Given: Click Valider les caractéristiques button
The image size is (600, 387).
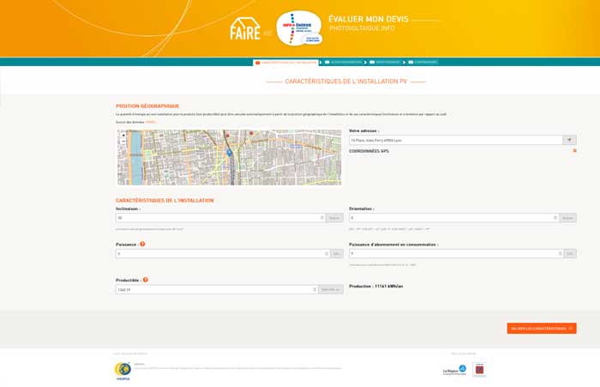Looking at the screenshot, I should [541, 329].
